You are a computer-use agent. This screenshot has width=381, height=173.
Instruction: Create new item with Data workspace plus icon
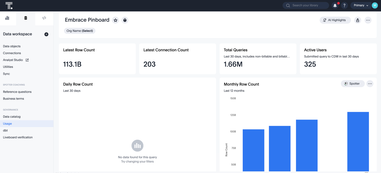pos(46,34)
